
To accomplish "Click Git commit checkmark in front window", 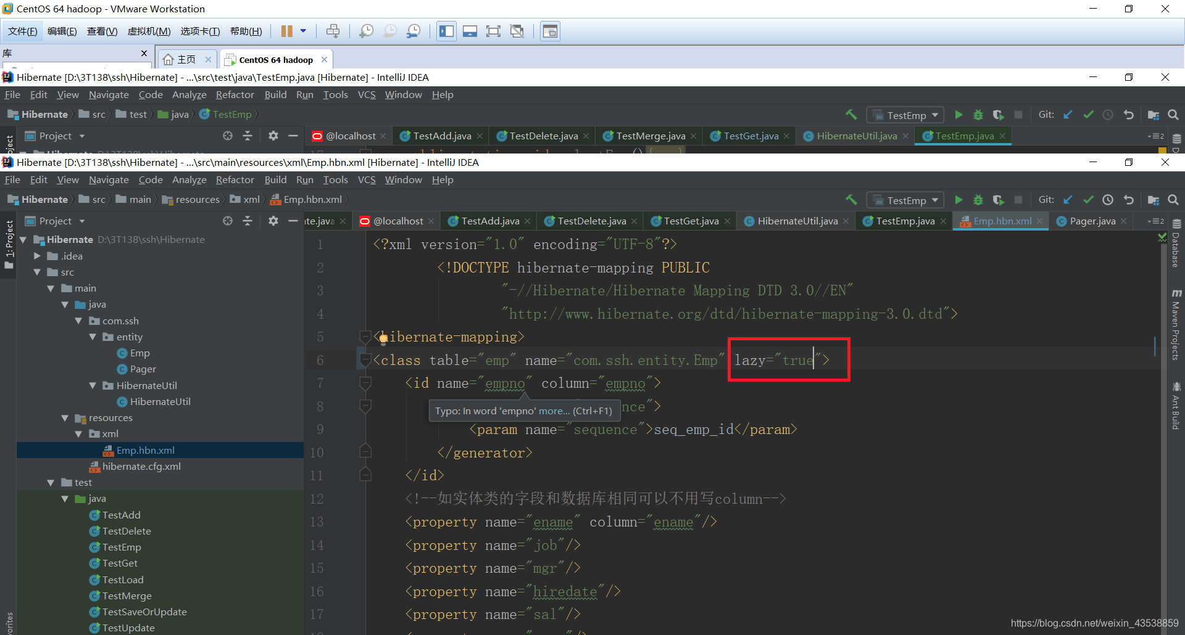I will pyautogui.click(x=1088, y=200).
